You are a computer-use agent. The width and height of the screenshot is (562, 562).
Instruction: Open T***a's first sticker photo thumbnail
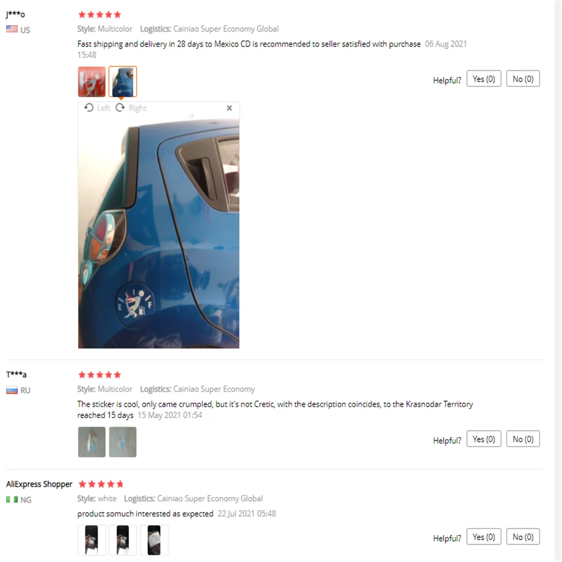92,442
